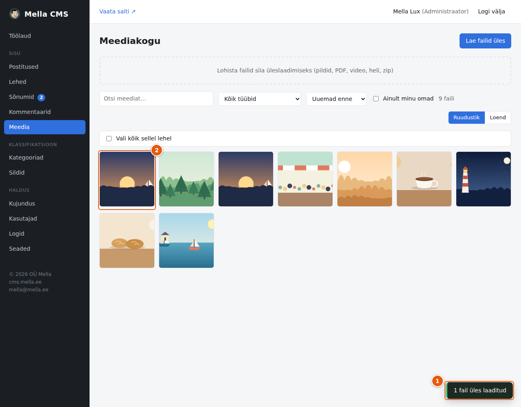Viewport: 521px width, 407px height.
Task: Follow the Vaata saiti link
Action: 118,11
